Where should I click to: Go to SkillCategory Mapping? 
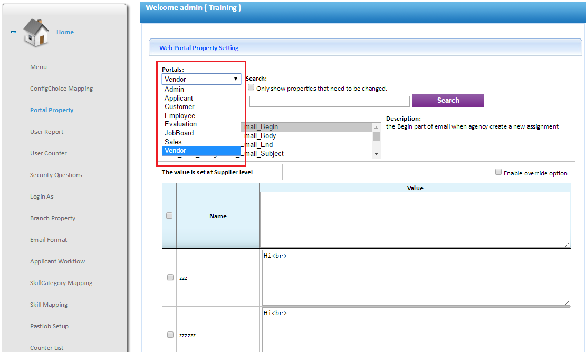click(x=61, y=283)
